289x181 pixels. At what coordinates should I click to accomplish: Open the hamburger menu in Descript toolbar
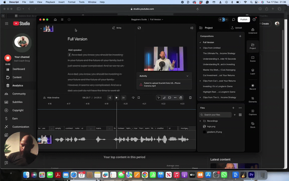click(62, 20)
